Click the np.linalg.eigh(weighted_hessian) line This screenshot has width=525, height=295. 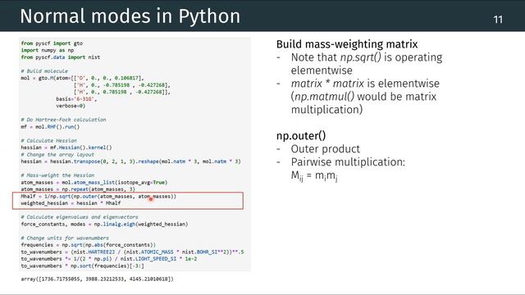pyautogui.click(x=104, y=224)
